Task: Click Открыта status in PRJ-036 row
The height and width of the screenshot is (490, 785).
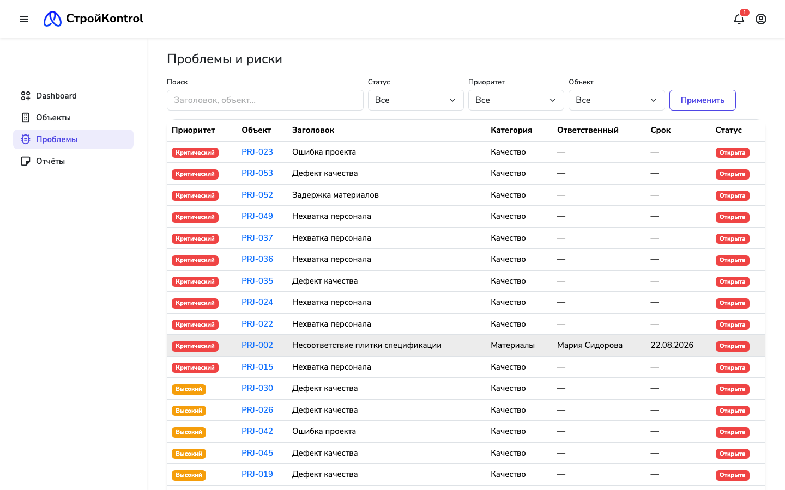Action: tap(732, 260)
